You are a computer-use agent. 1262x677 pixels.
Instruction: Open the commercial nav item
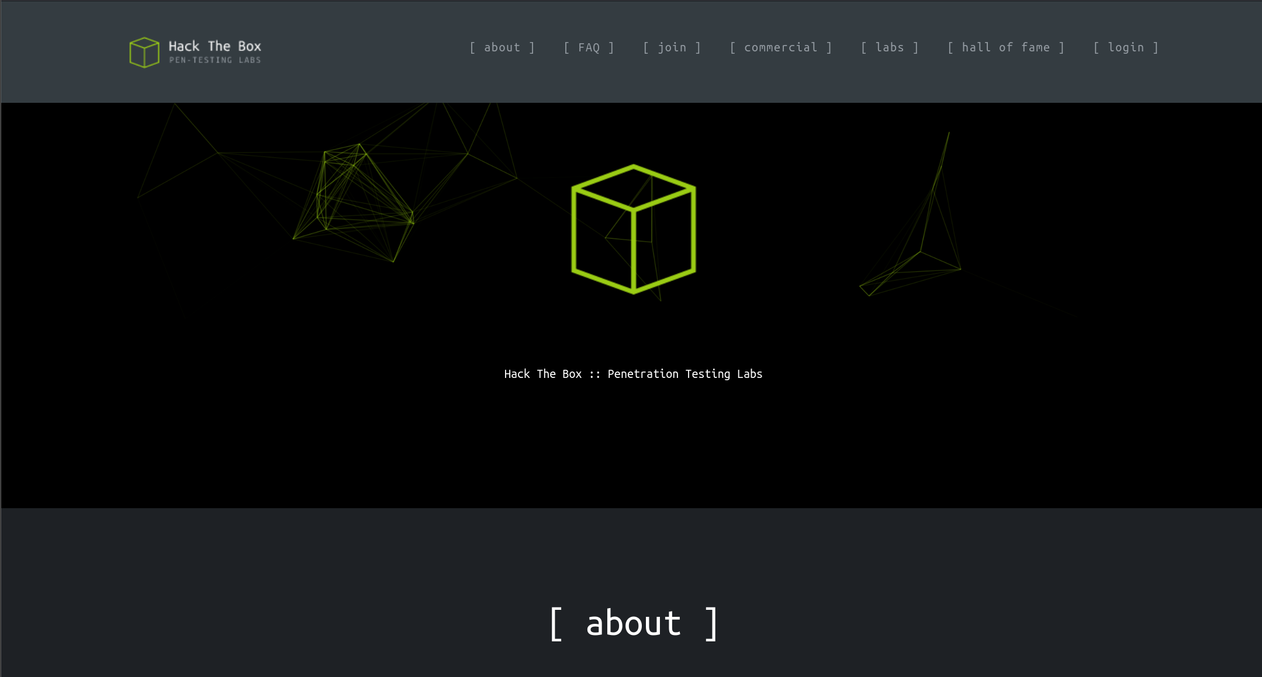(x=780, y=47)
